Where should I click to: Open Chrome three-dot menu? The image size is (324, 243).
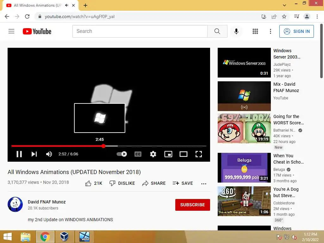(317, 16)
